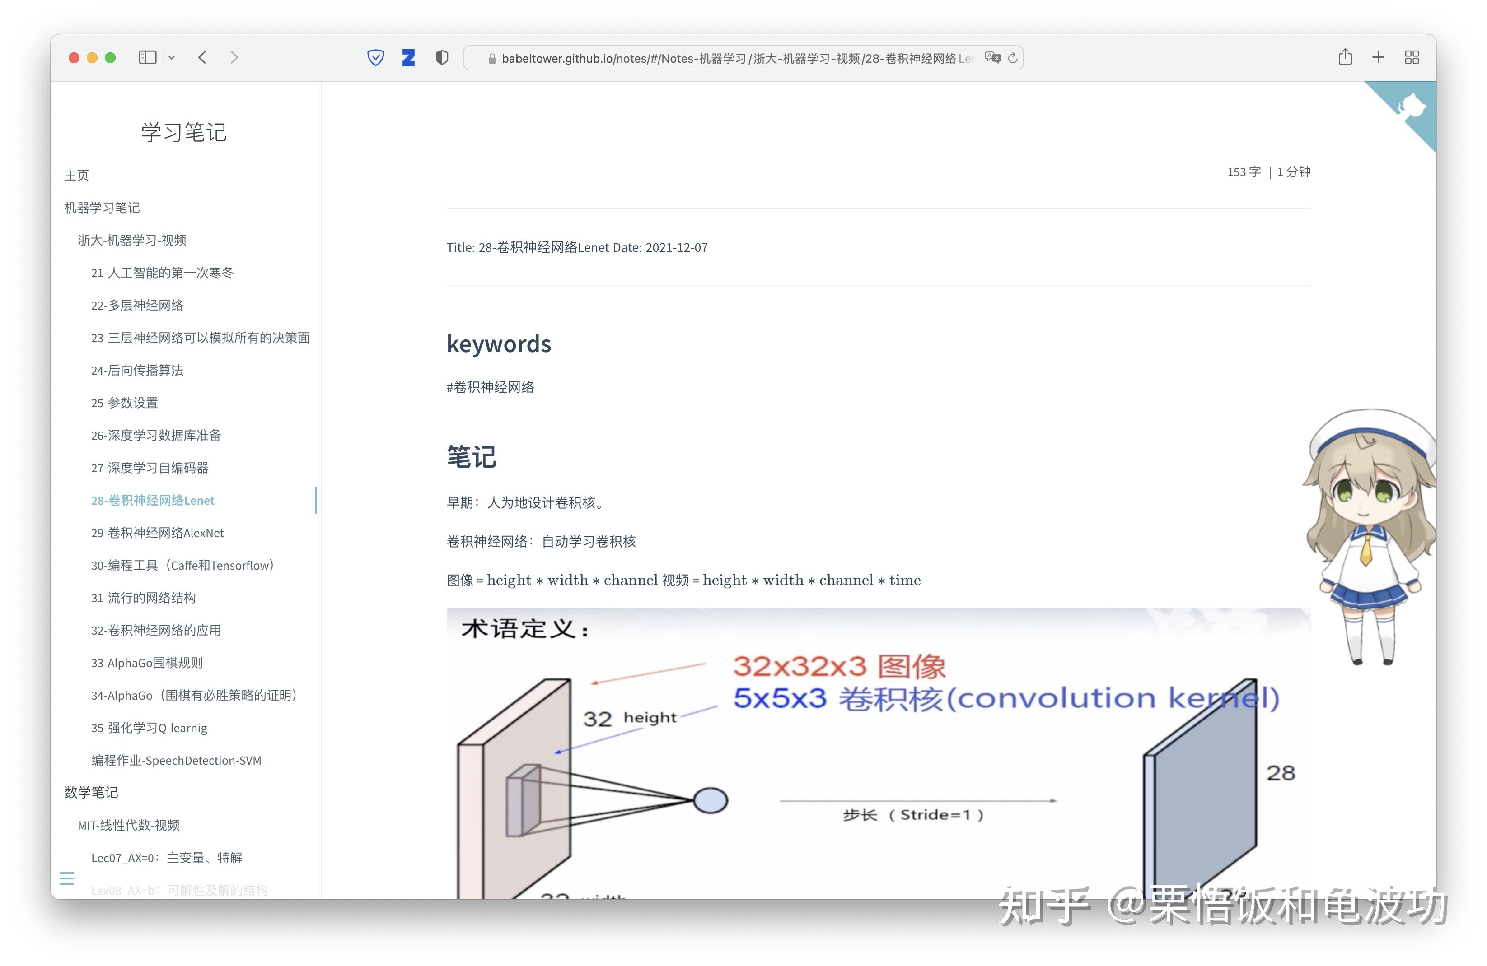Click the Safari back navigation arrow
The width and height of the screenshot is (1487, 966).
[202, 57]
